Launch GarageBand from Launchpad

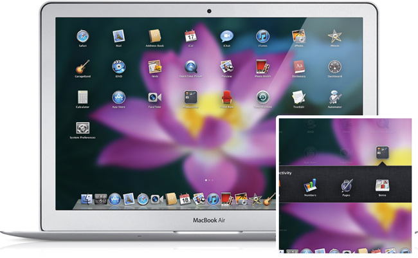pyautogui.click(x=82, y=67)
